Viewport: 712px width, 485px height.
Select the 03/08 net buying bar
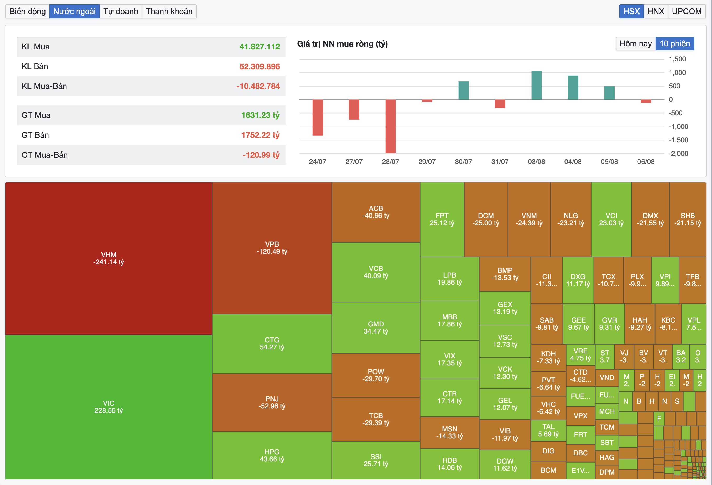coord(536,86)
